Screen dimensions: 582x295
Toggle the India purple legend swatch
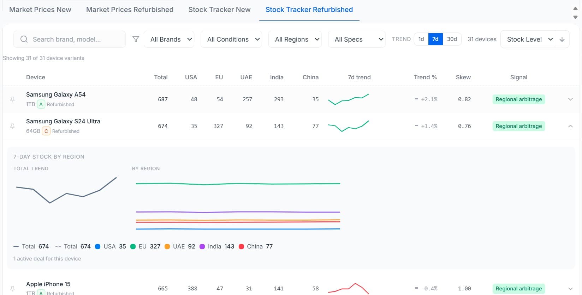[x=202, y=247]
